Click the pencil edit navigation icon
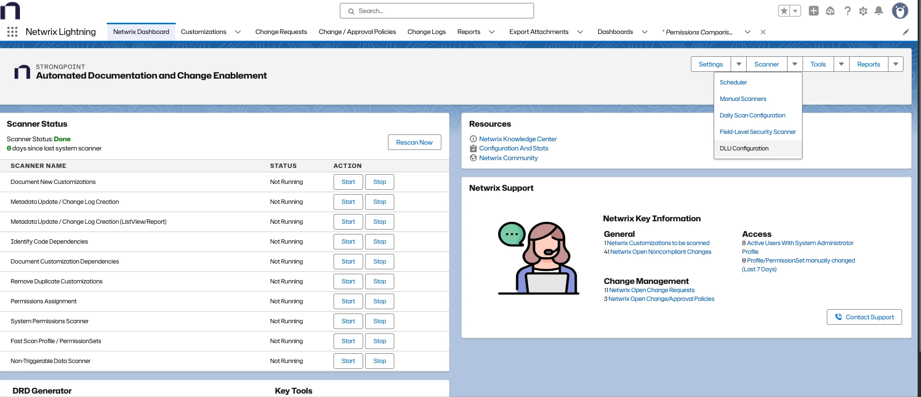This screenshot has height=397, width=921. pos(906,32)
